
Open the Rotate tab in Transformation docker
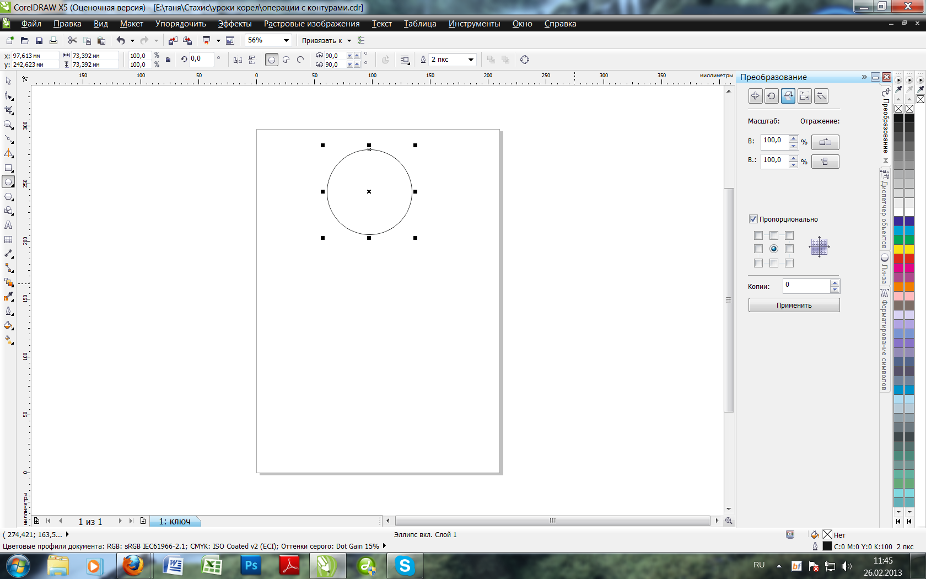coord(772,96)
